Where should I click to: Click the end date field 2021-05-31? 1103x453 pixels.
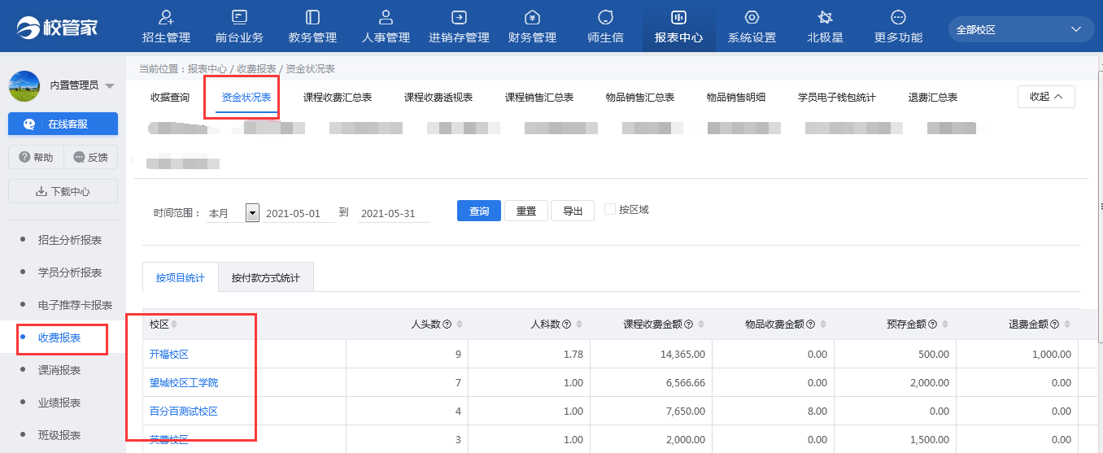394,213
